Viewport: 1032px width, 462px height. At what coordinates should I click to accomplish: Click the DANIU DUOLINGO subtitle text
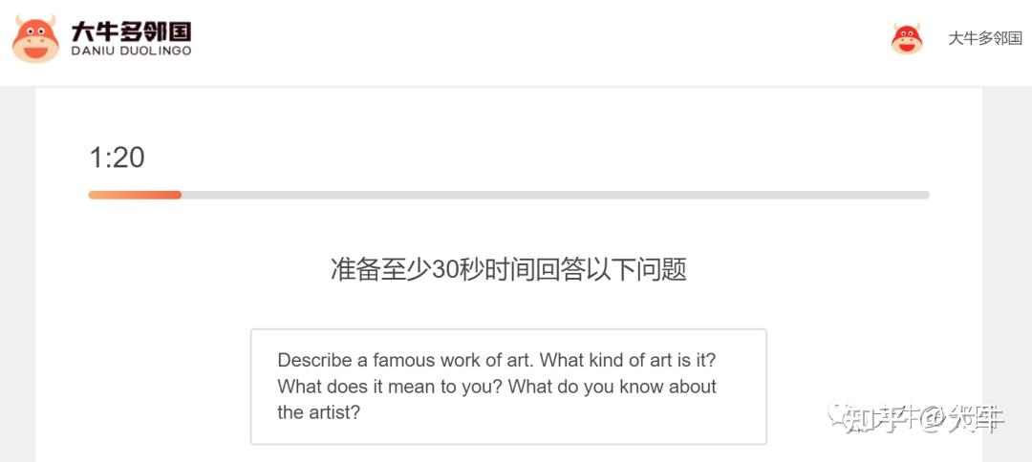[131, 51]
